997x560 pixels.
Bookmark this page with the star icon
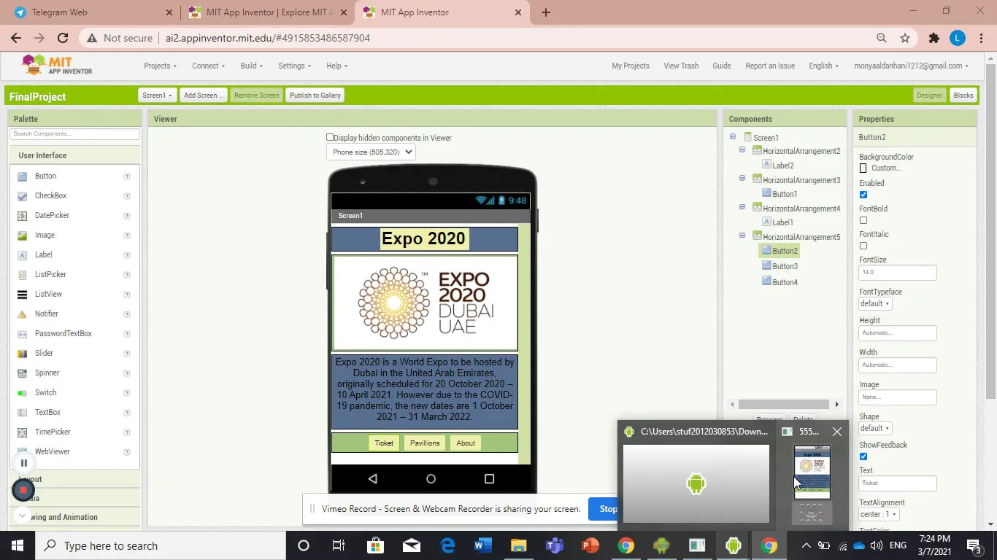905,38
